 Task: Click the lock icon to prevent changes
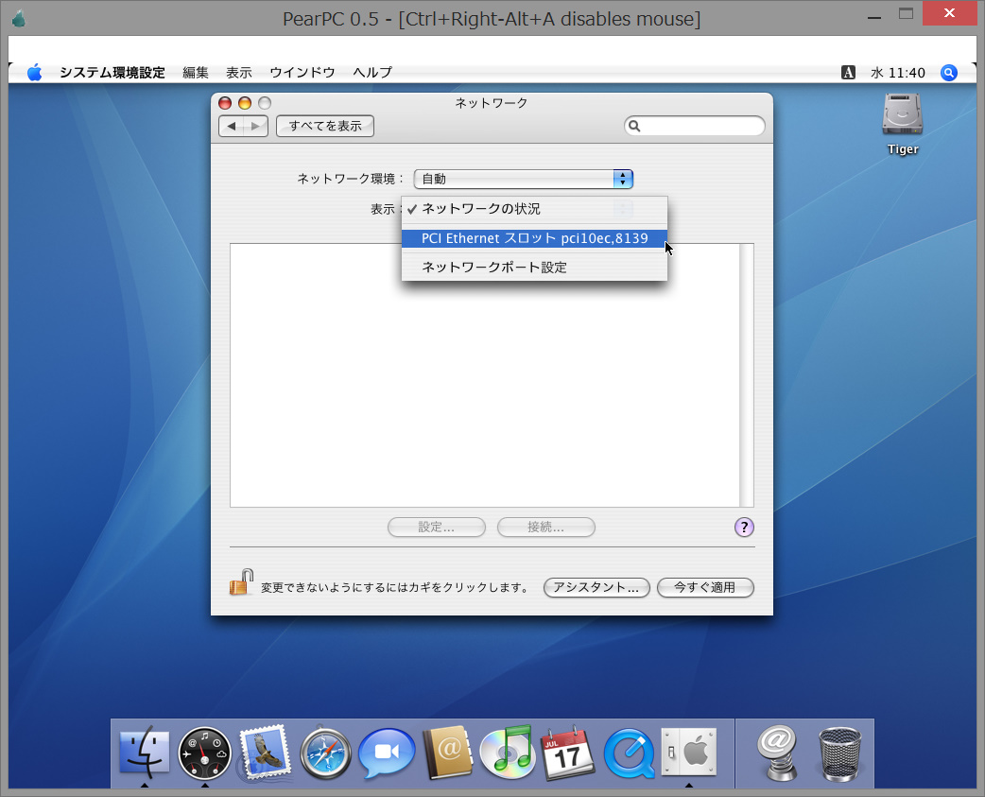click(x=241, y=582)
